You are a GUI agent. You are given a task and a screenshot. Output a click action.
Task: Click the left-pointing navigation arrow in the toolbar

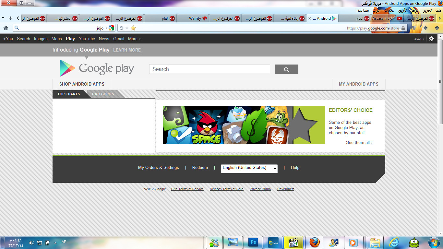pos(425,28)
